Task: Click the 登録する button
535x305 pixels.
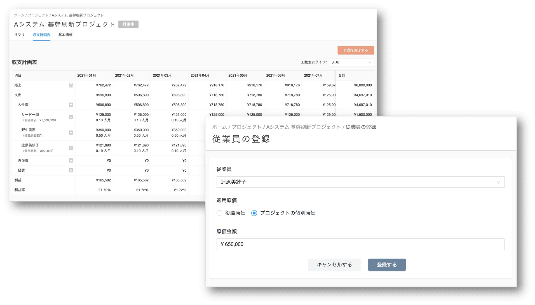Action: [387, 264]
